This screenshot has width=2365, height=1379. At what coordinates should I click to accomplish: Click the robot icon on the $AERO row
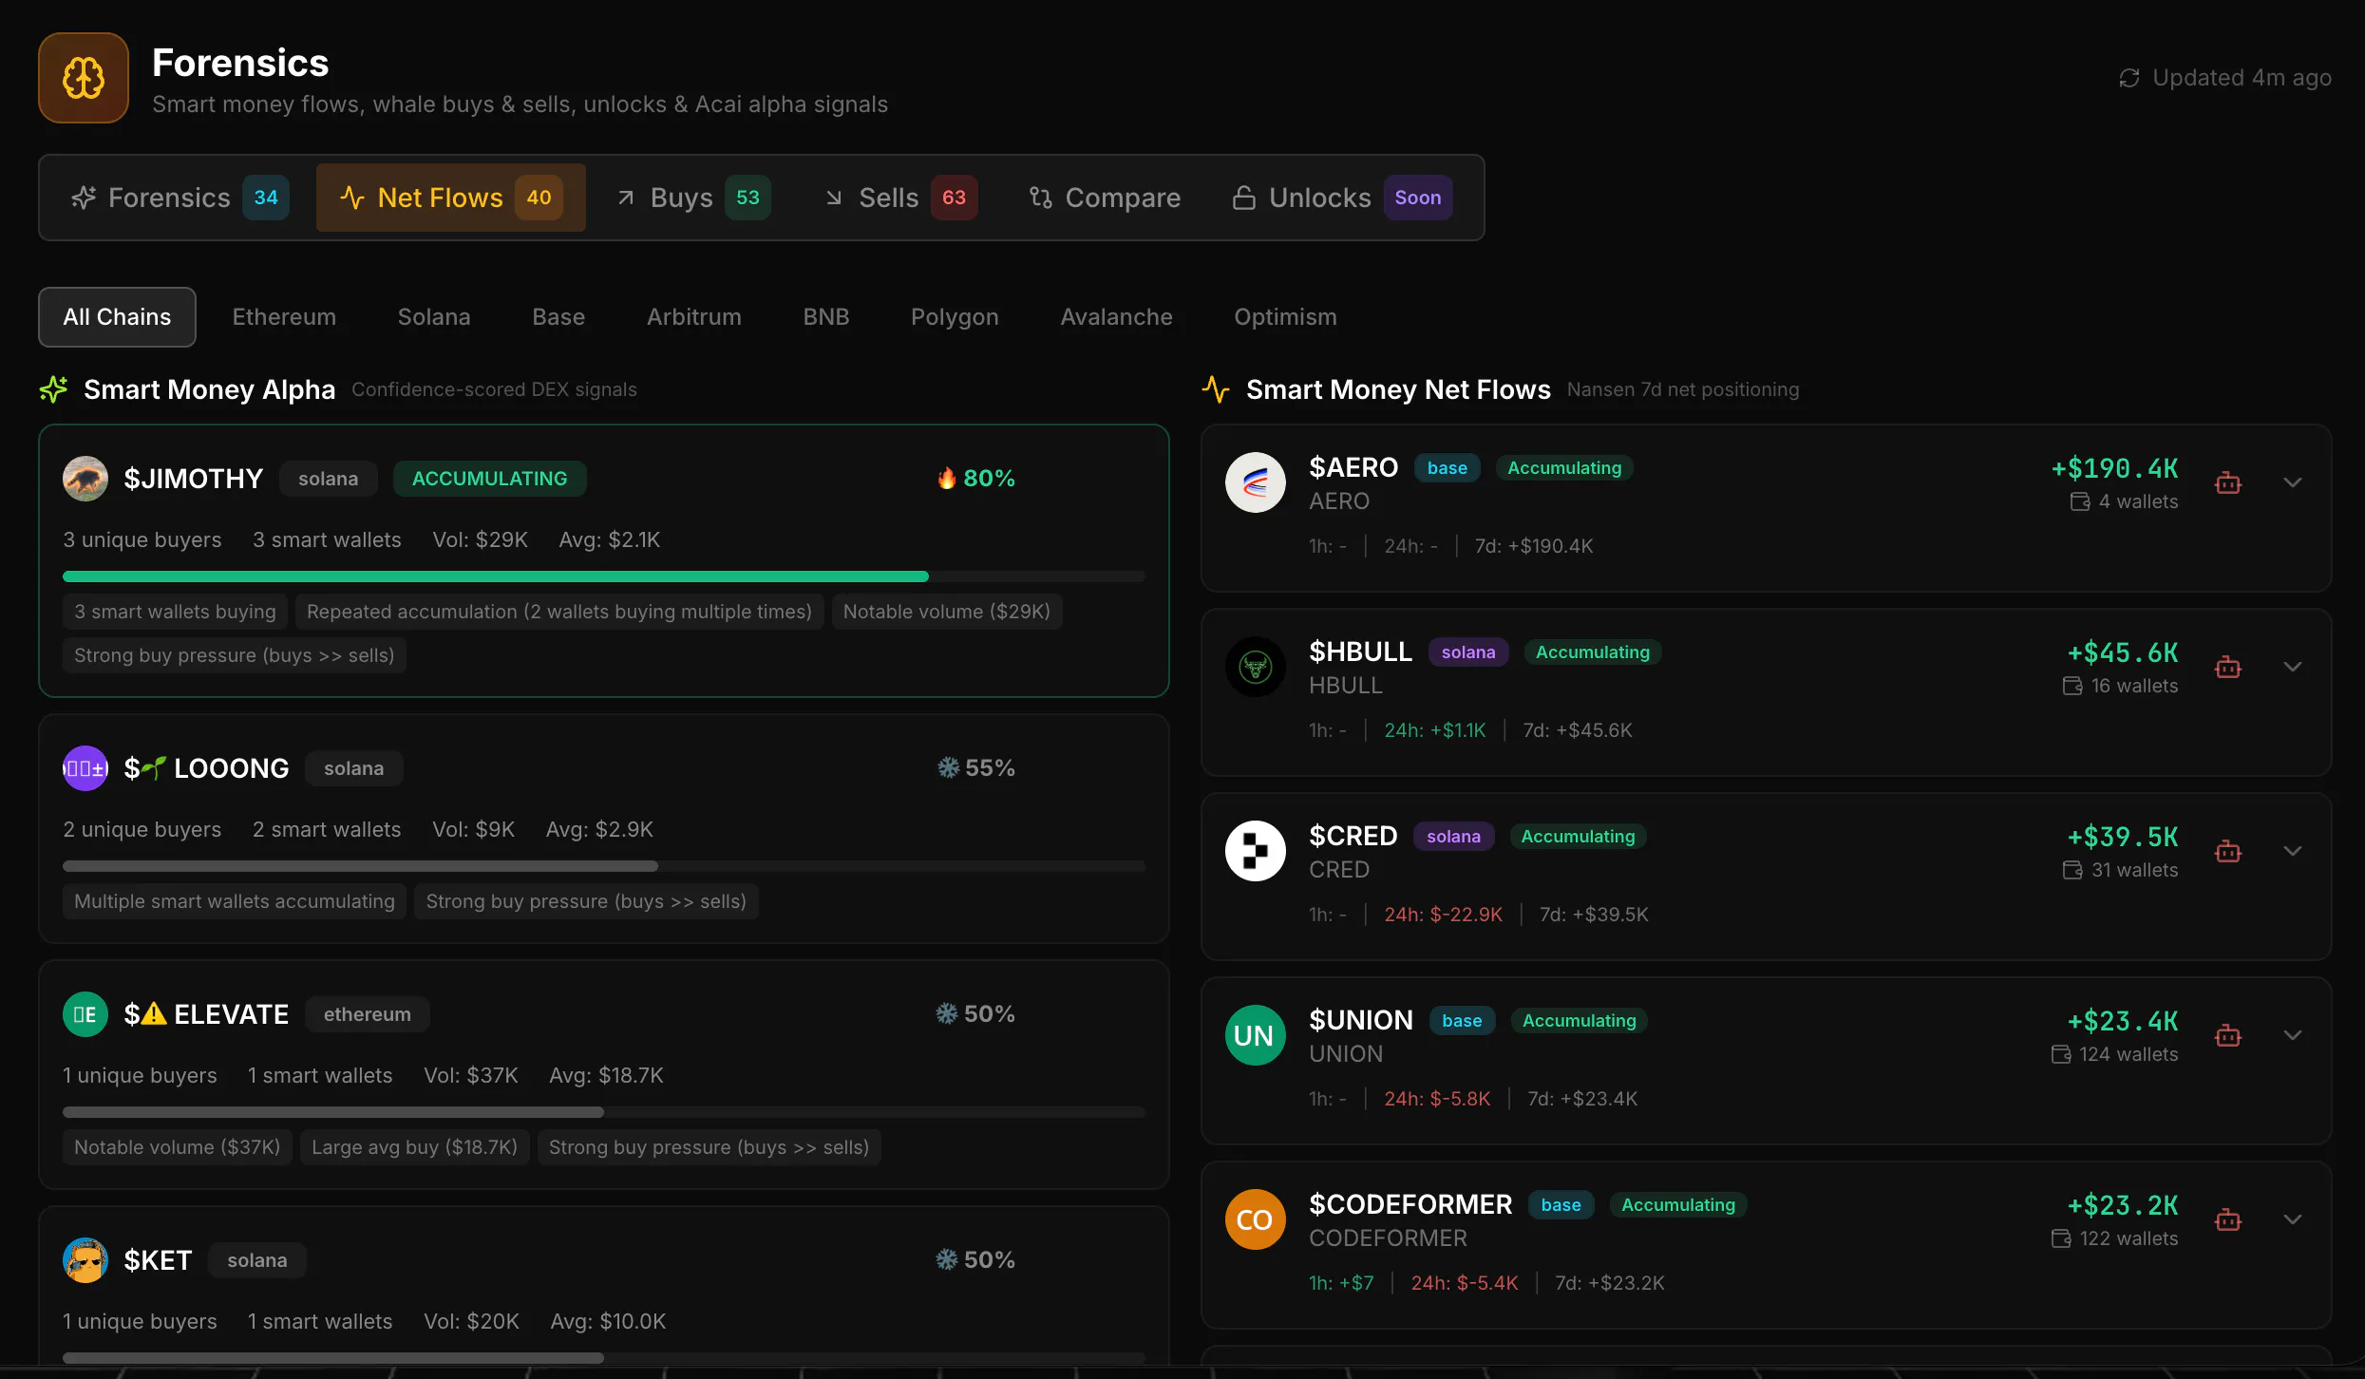pyautogui.click(x=2228, y=482)
